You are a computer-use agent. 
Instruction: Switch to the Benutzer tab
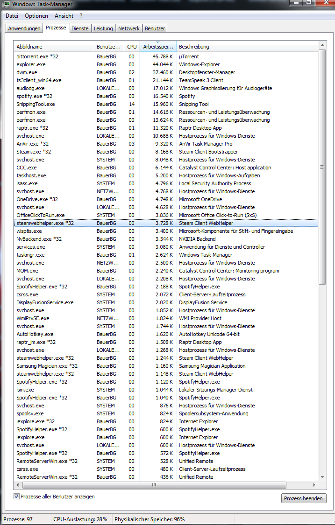155,28
